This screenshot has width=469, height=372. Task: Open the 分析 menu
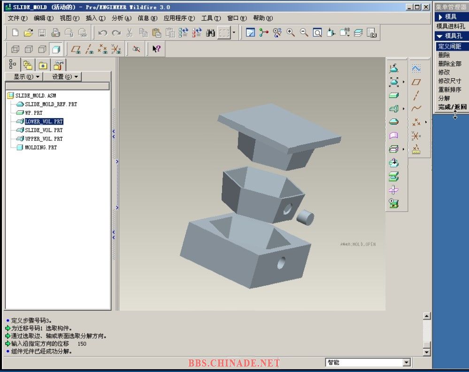121,18
